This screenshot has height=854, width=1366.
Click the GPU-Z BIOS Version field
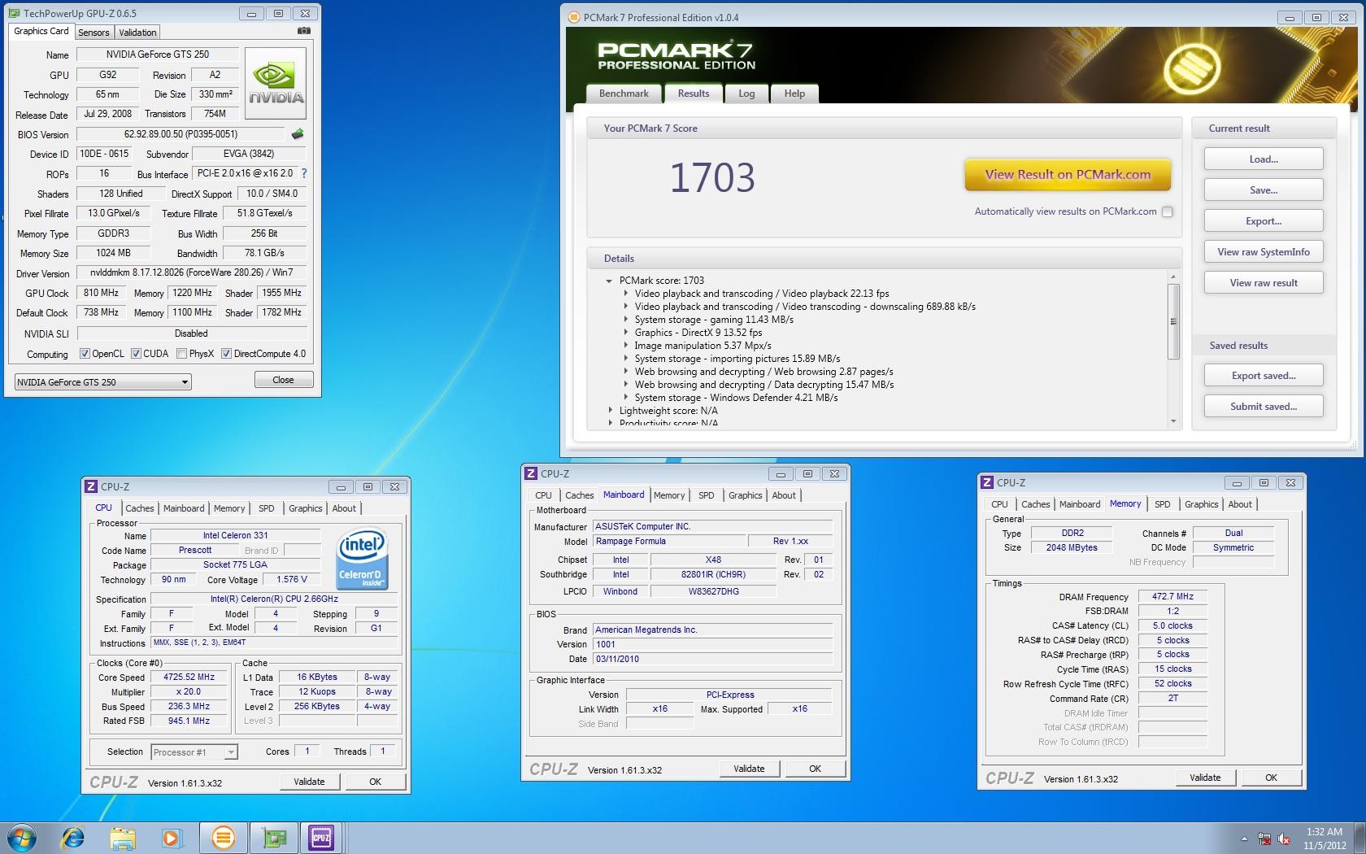pyautogui.click(x=181, y=134)
